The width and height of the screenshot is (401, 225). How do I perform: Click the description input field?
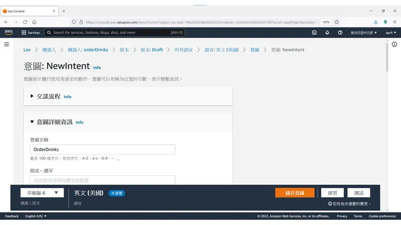[102, 180]
